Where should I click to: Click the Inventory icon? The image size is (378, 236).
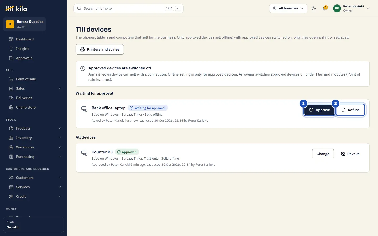point(11,138)
